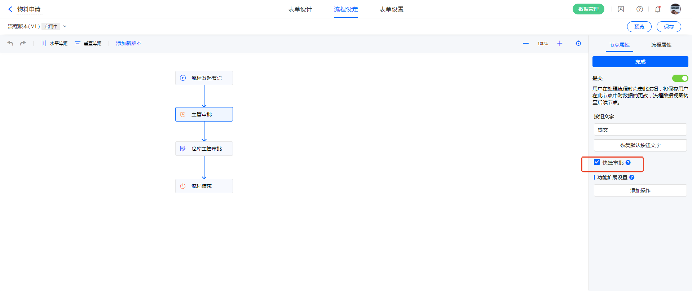
Task: Click help icon beside 快捷审批
Action: click(x=628, y=163)
